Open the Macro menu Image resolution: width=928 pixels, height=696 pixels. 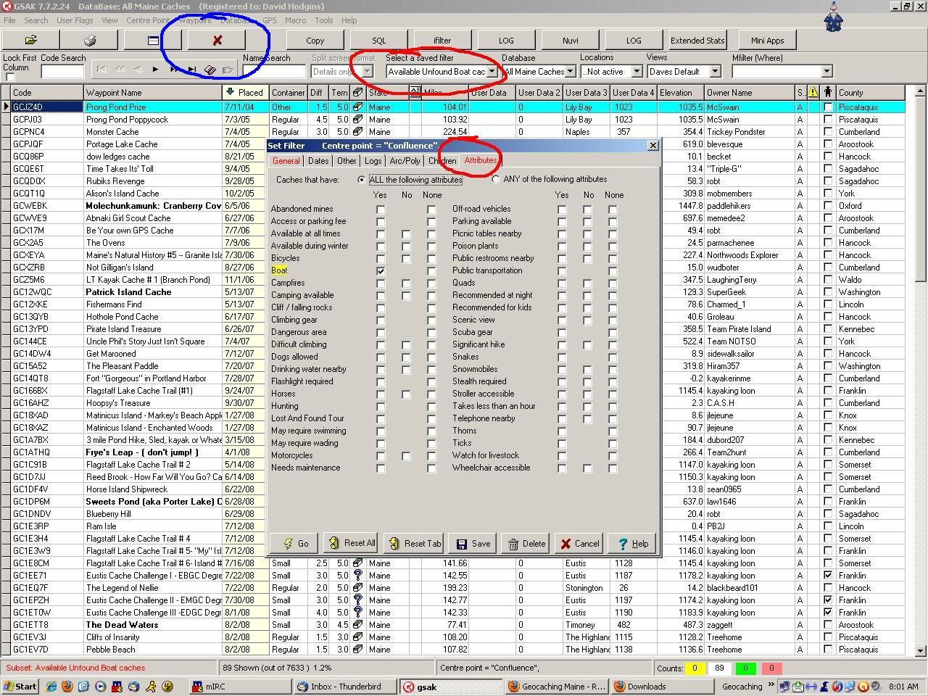tap(295, 20)
